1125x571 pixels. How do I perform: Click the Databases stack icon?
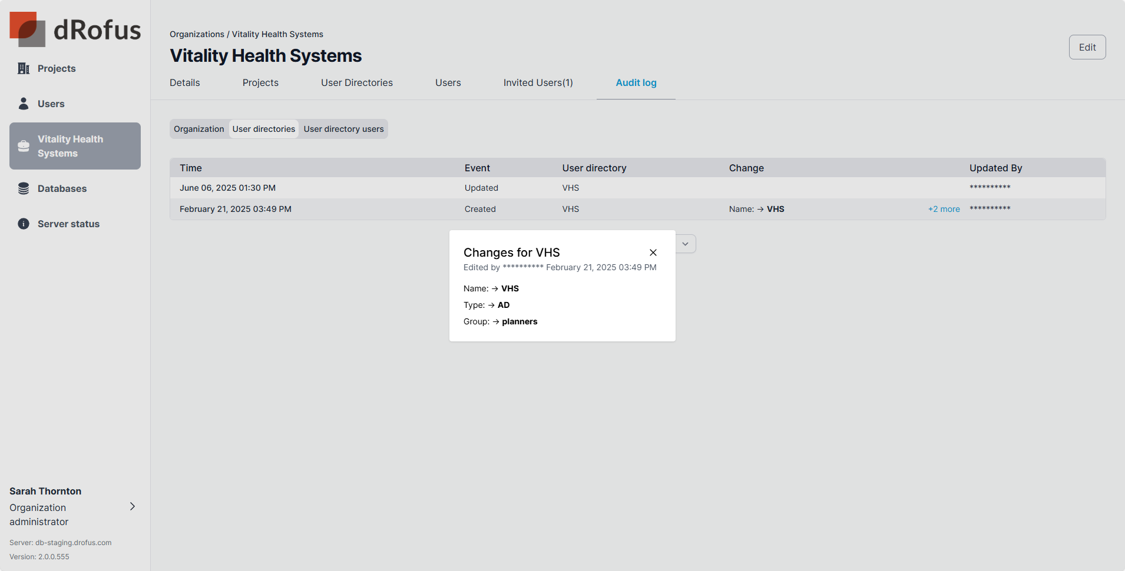coord(24,188)
